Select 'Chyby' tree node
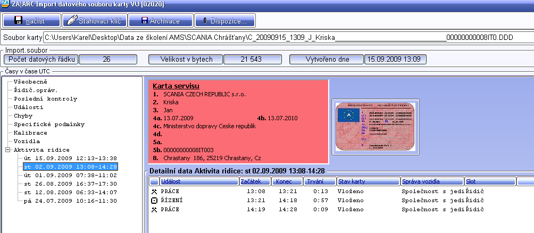The width and height of the screenshot is (534, 233). [x=23, y=116]
